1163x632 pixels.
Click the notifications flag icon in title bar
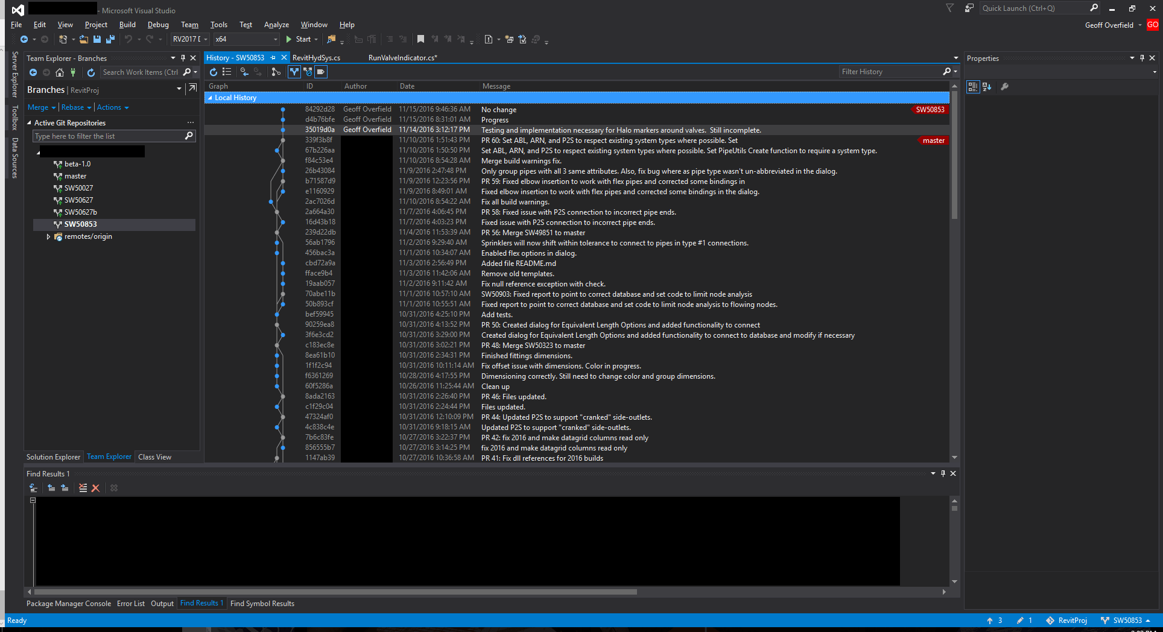point(949,8)
